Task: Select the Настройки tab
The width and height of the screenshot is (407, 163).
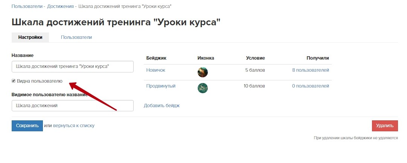Action: pyautogui.click(x=30, y=37)
